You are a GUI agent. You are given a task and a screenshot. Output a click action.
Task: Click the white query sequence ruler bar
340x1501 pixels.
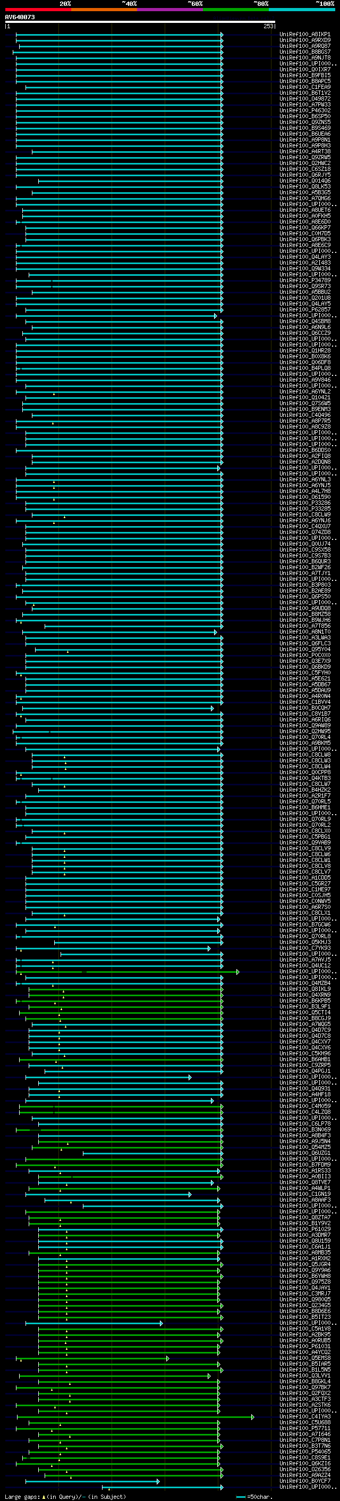(x=140, y=21)
